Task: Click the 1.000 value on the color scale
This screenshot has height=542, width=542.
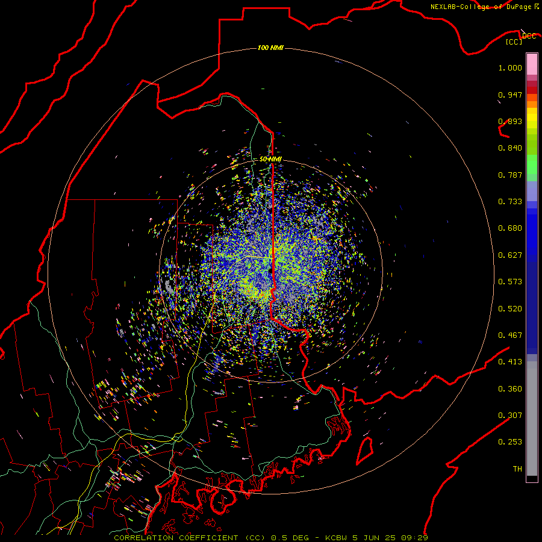Action: [x=510, y=67]
